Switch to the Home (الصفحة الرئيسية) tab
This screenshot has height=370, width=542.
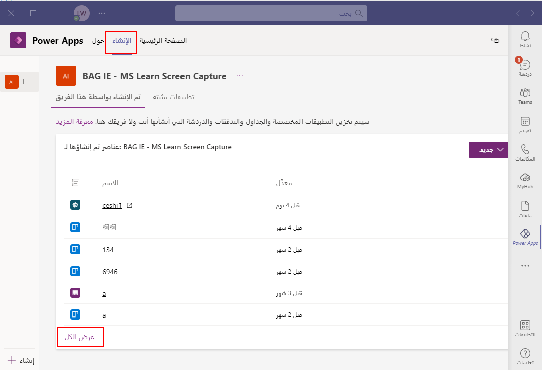click(x=163, y=41)
